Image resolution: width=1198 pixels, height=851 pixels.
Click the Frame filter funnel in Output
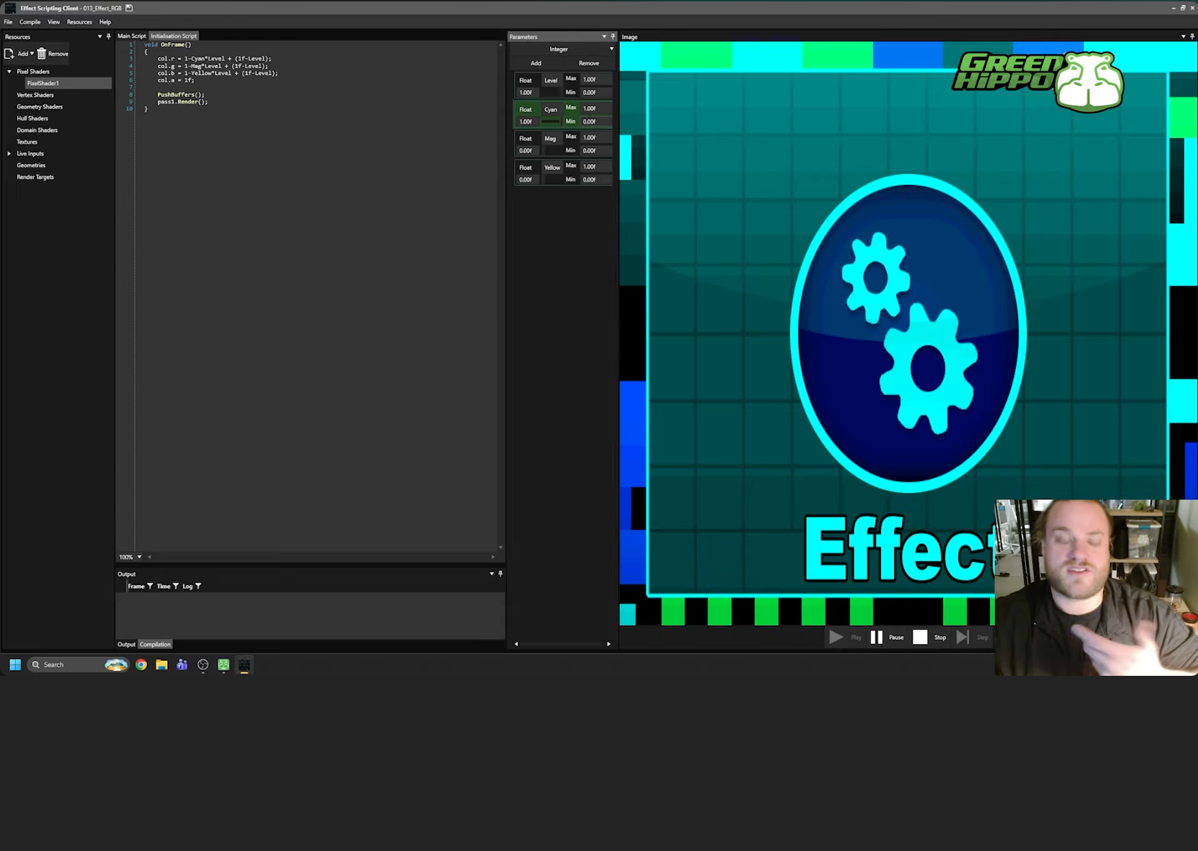pos(150,586)
